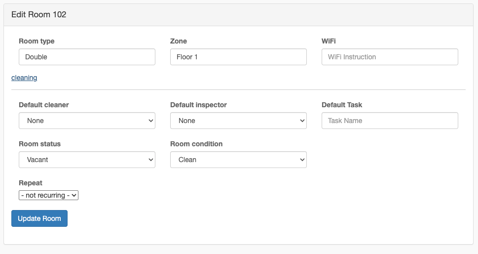Click the Default cleaner label

click(x=44, y=105)
